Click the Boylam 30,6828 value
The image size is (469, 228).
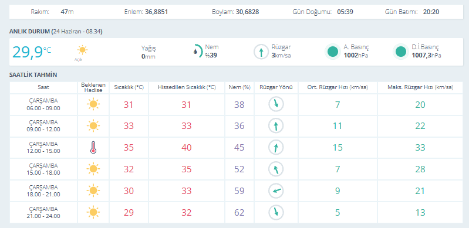click(x=247, y=12)
